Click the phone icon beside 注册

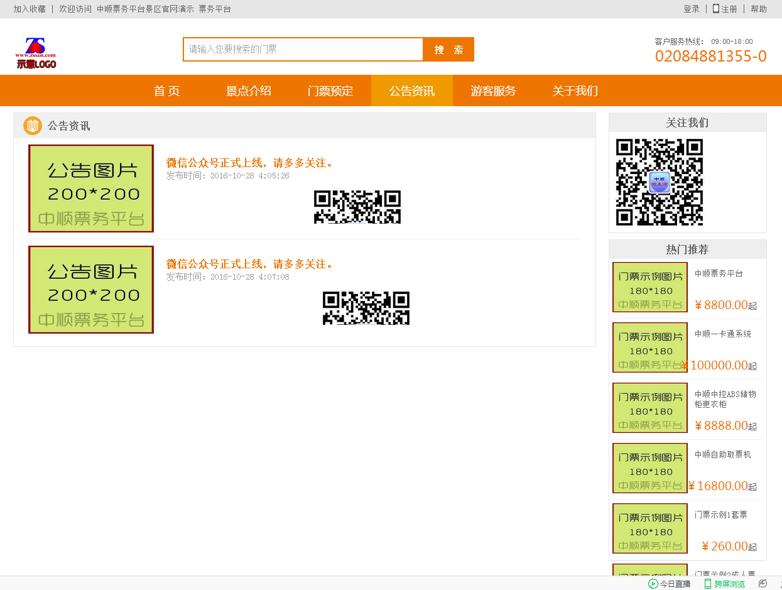point(716,9)
